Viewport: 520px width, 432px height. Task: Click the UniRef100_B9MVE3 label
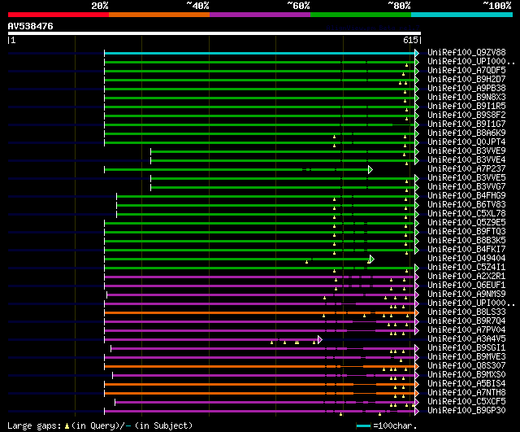466,357
